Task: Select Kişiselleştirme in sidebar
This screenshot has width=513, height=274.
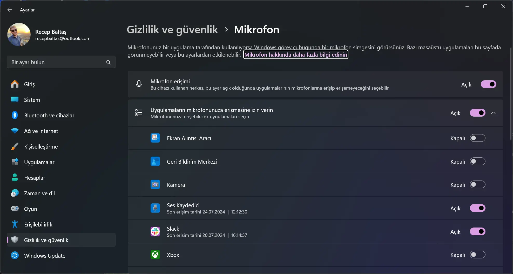Action: (x=61, y=146)
